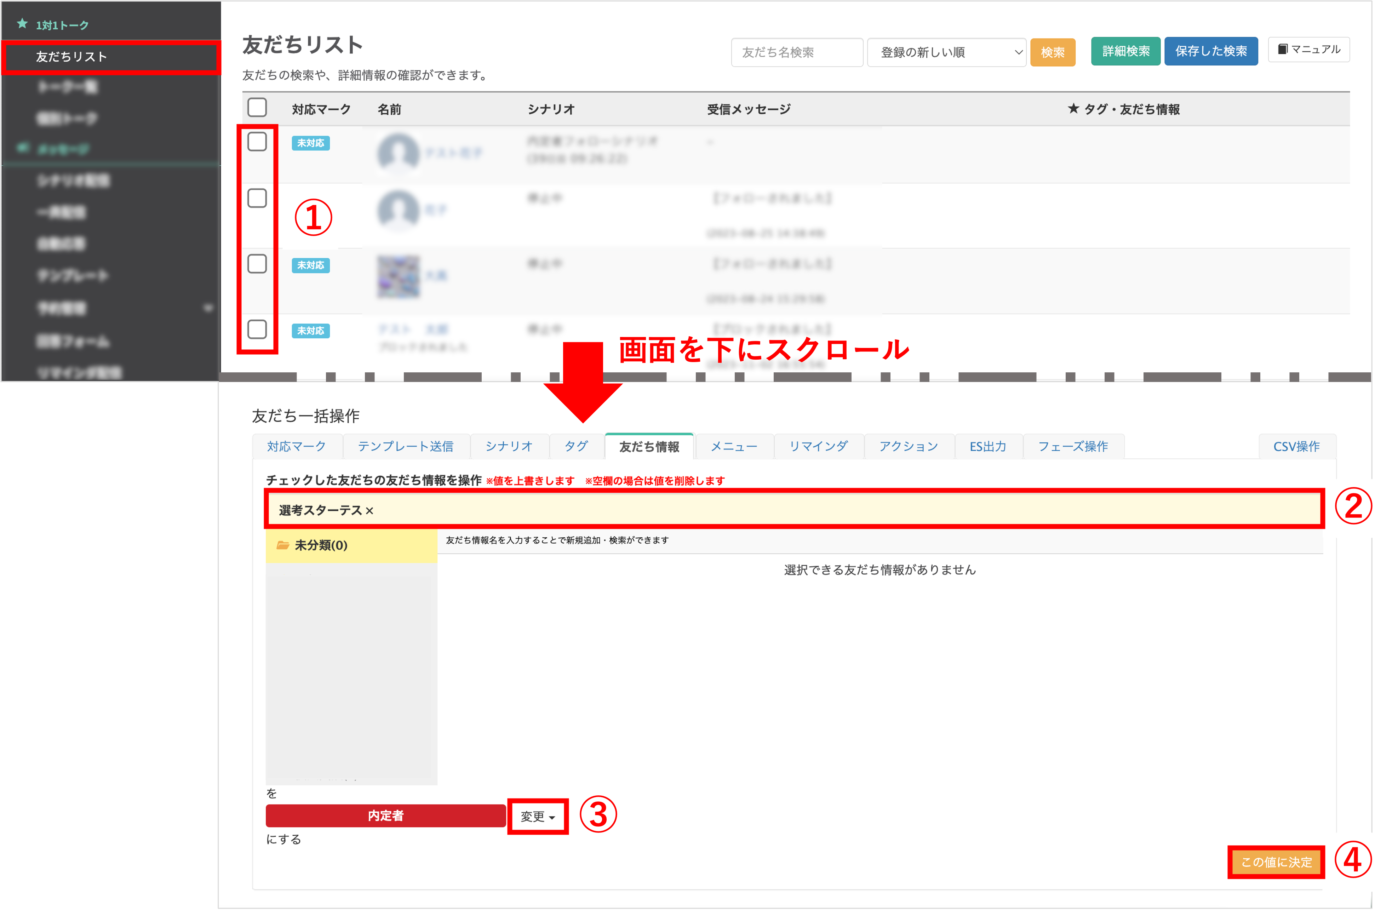This screenshot has height=910, width=1398.
Task: Open the 変更 dropdown next to 内定者
Action: 538,817
